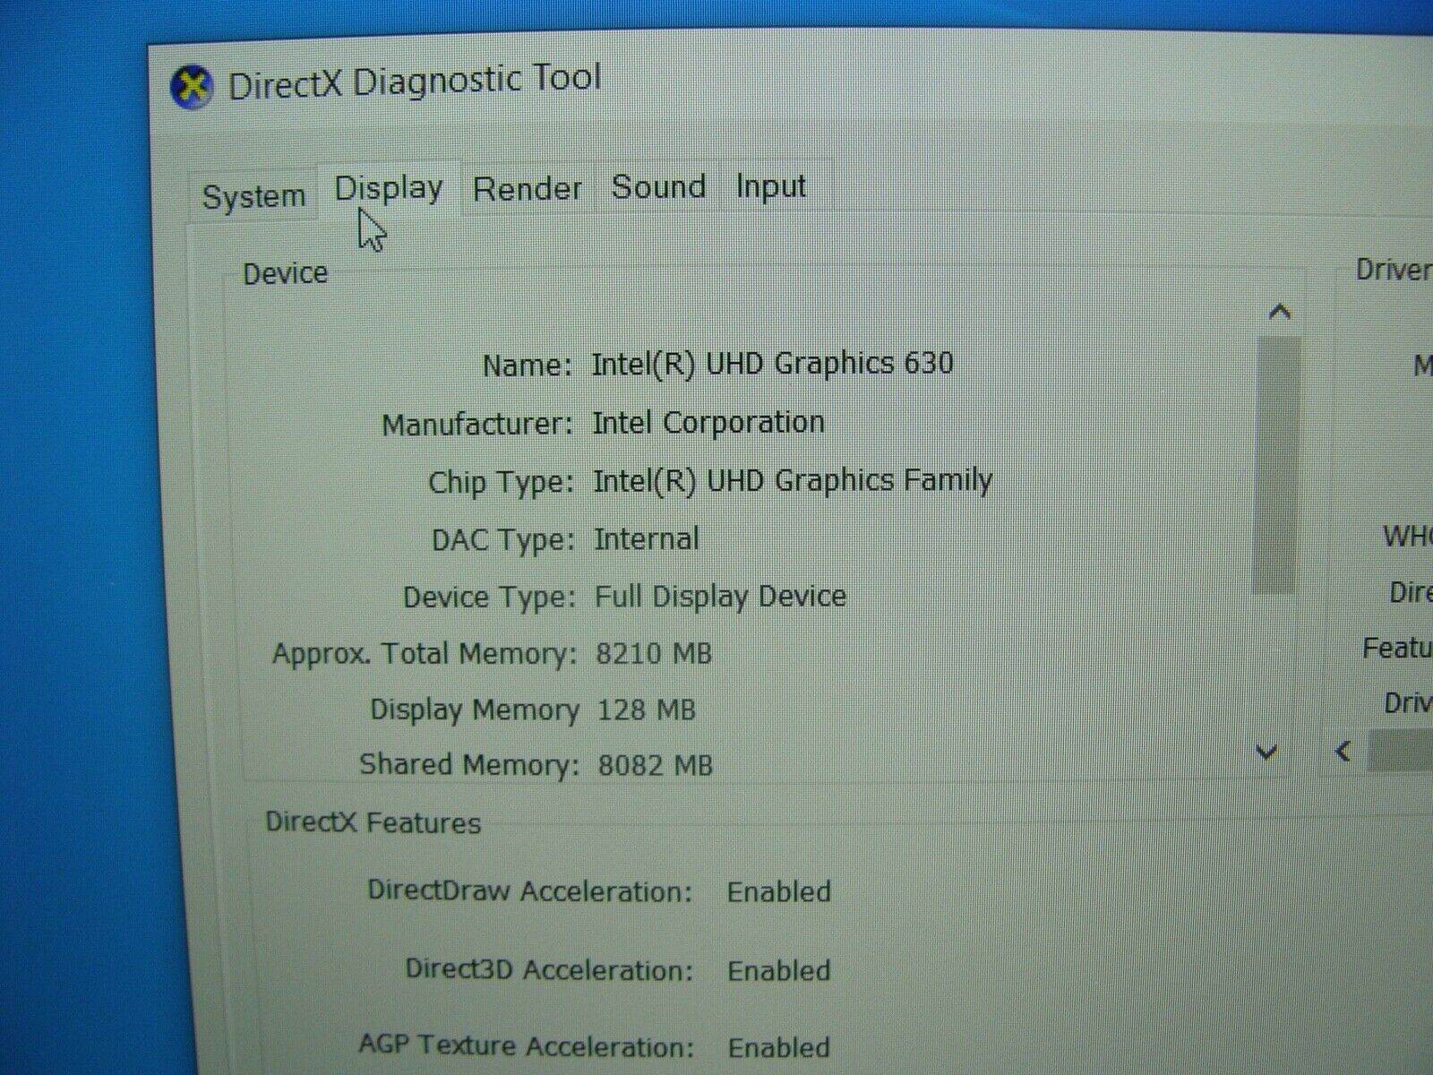Open the Render tab
The image size is (1433, 1075).
[528, 189]
